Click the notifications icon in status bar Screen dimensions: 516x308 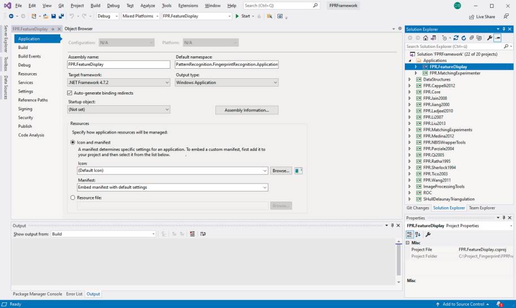point(500,304)
